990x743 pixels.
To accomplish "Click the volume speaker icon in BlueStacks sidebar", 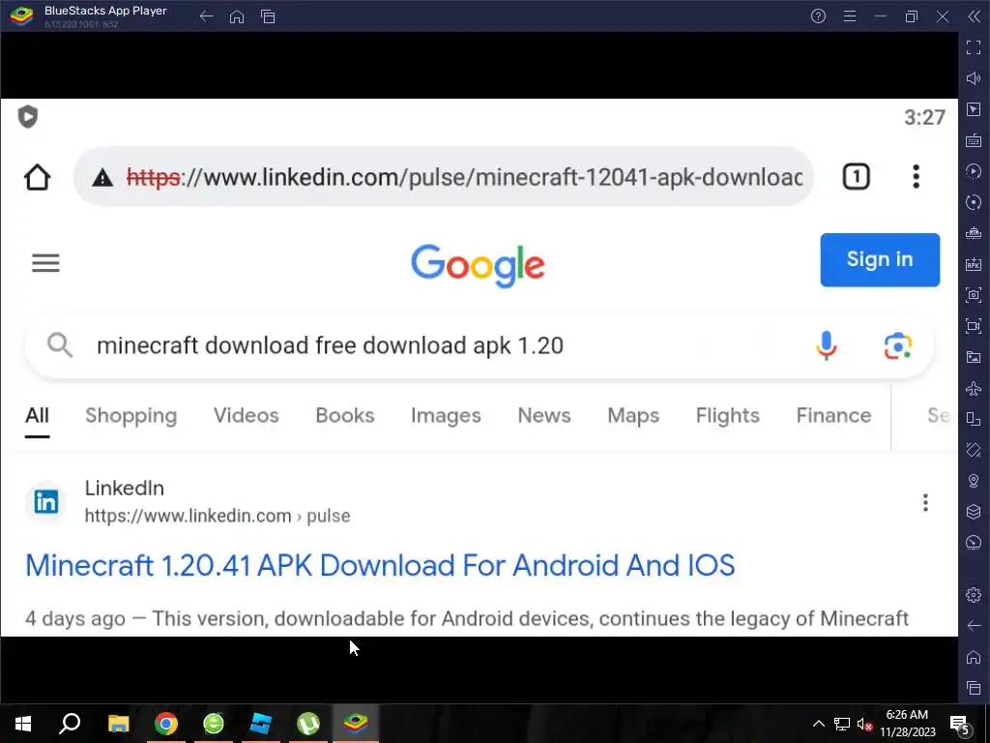I will tap(973, 78).
